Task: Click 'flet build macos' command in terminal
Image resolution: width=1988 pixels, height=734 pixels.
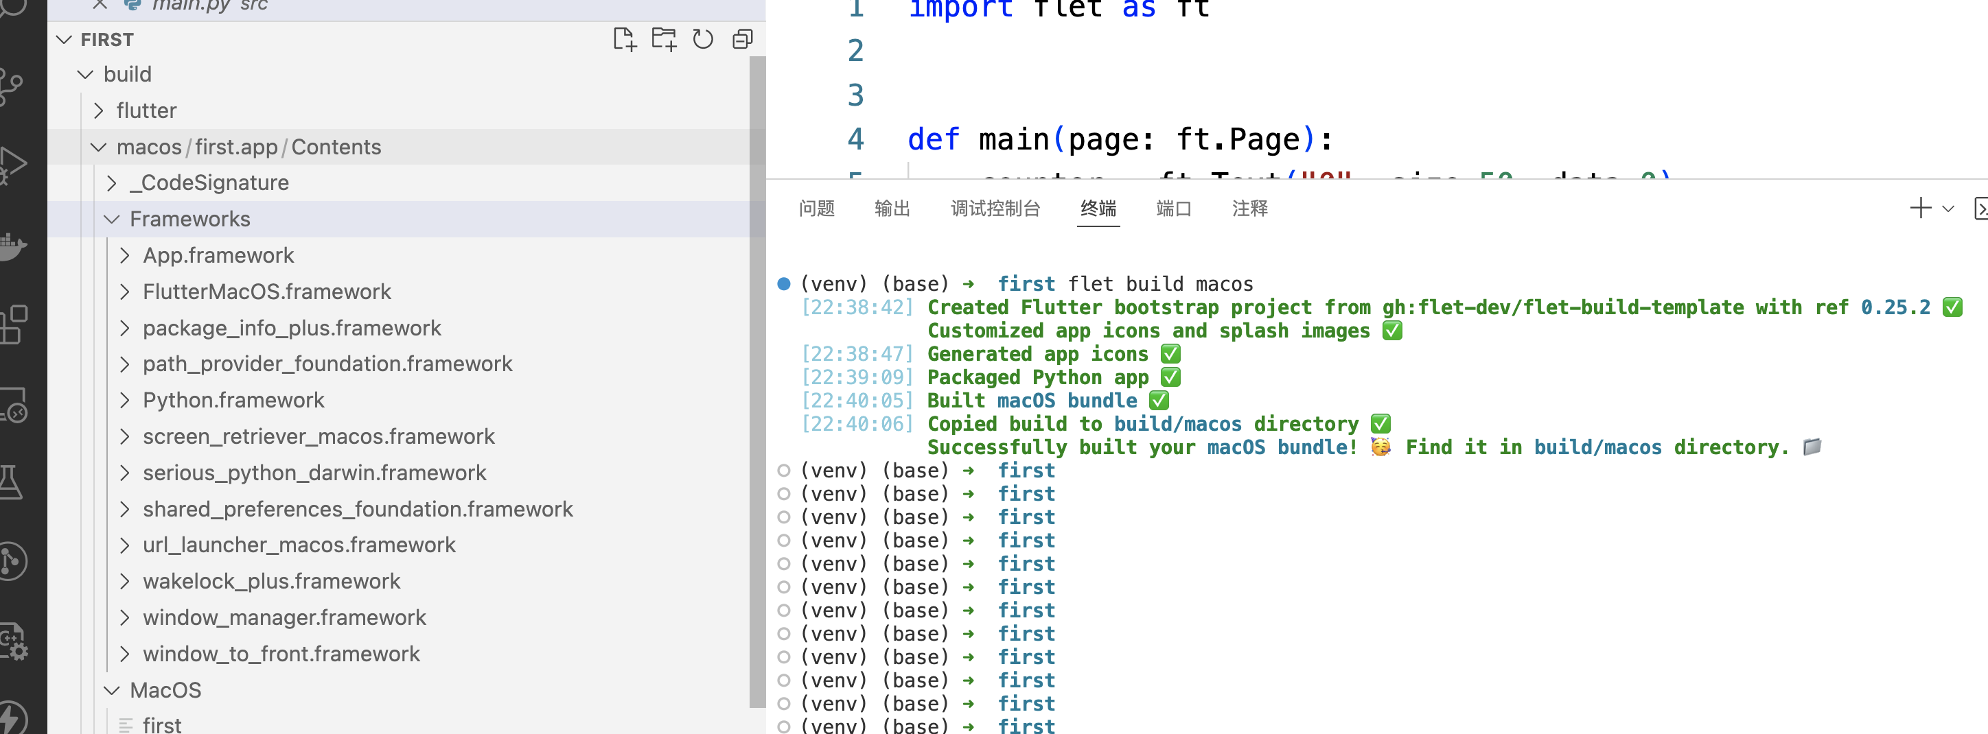Action: 1161,284
